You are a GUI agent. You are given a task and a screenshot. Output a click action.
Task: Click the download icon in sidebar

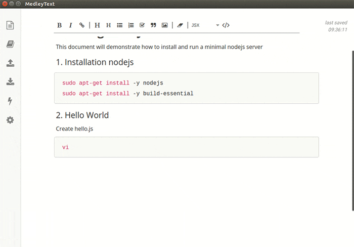pos(10,81)
